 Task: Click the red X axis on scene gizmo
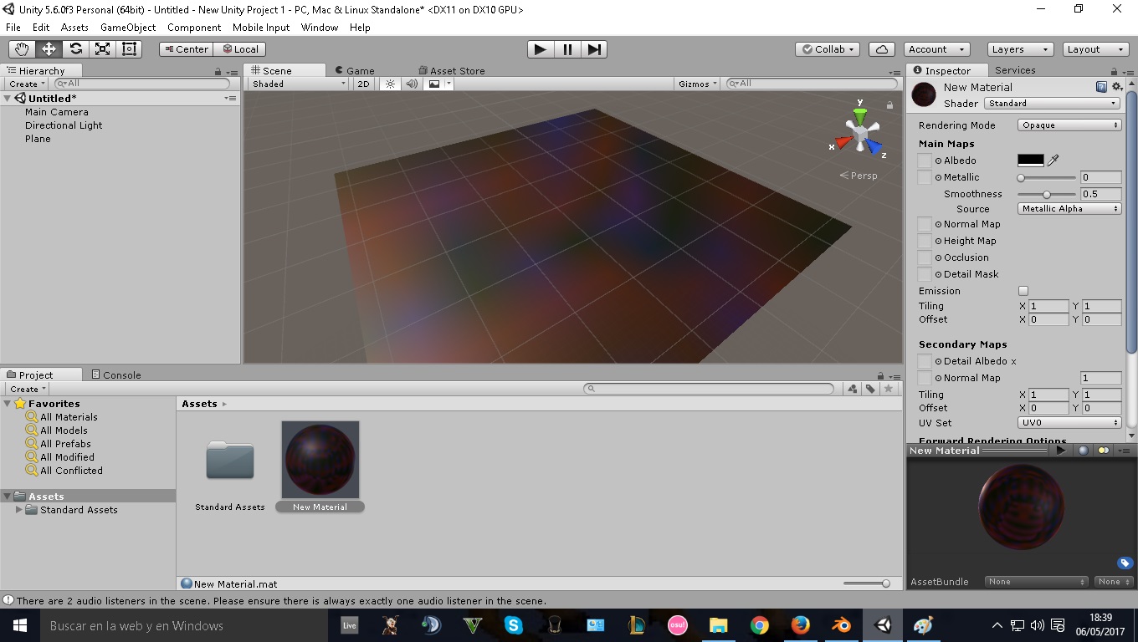coord(842,143)
